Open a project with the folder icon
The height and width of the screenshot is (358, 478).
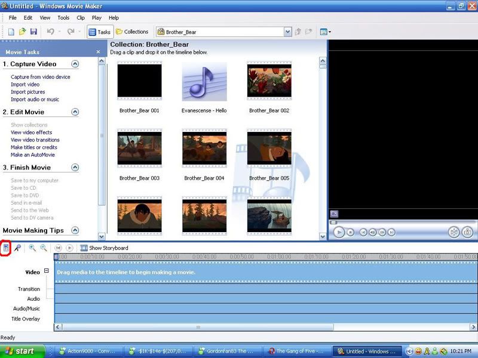(22, 32)
